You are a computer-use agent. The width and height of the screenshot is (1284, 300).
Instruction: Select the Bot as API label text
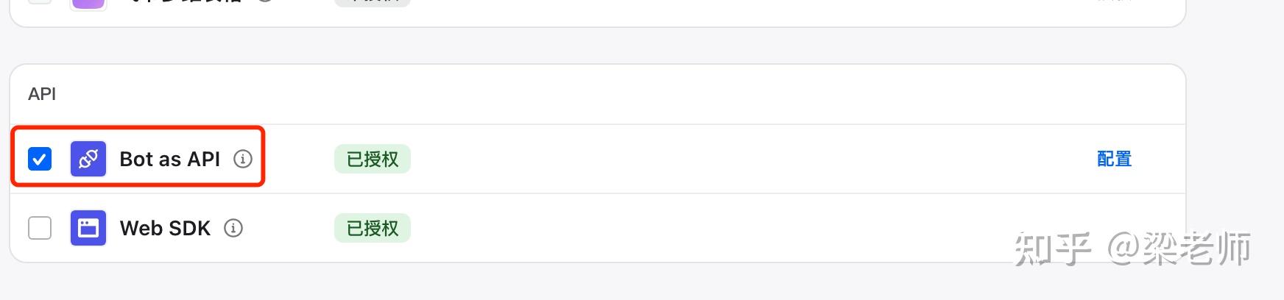pos(169,159)
